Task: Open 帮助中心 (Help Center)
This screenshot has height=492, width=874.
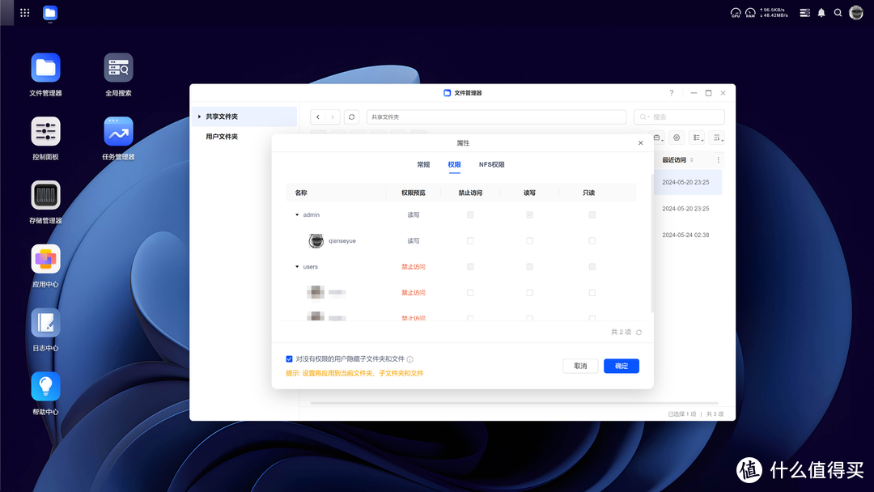Action: tap(45, 387)
